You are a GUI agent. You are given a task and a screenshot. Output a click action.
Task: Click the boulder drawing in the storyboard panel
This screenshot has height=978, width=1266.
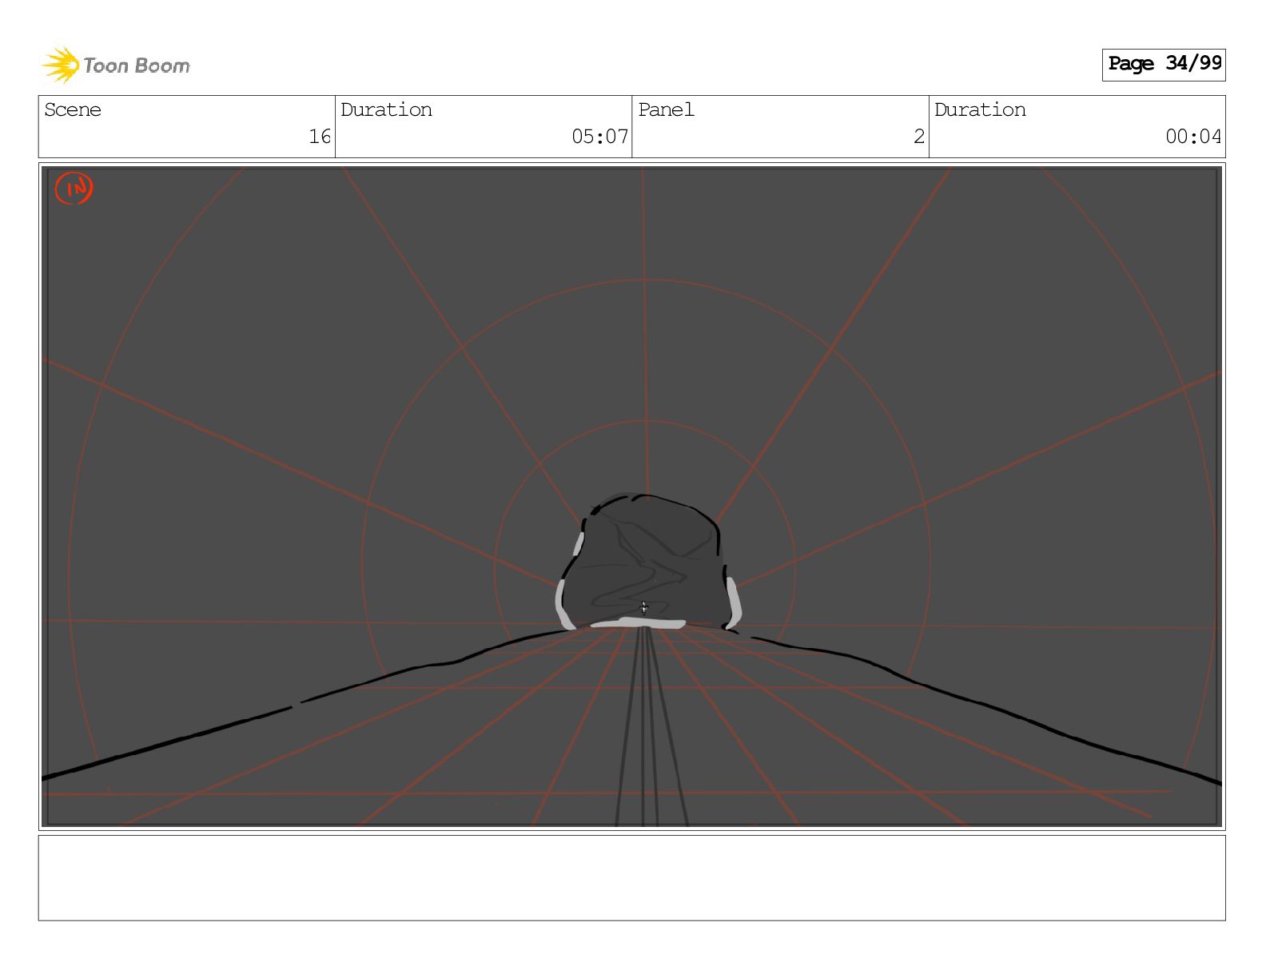coord(647,562)
